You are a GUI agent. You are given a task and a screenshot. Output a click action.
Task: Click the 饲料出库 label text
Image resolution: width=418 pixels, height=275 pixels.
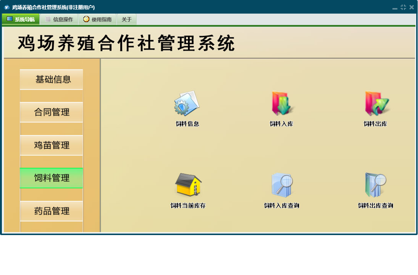(x=375, y=124)
